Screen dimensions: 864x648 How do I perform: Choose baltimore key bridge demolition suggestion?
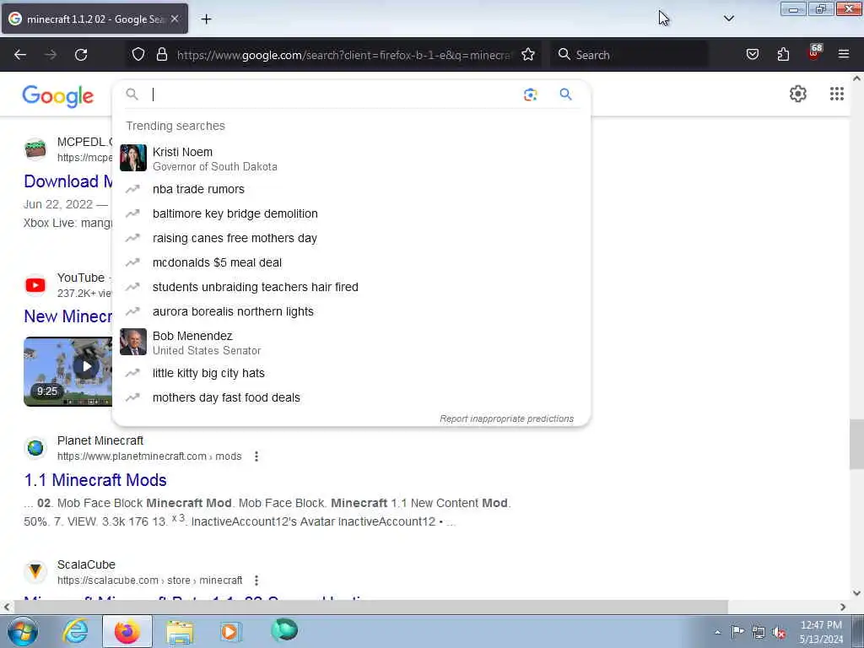[x=351, y=213]
